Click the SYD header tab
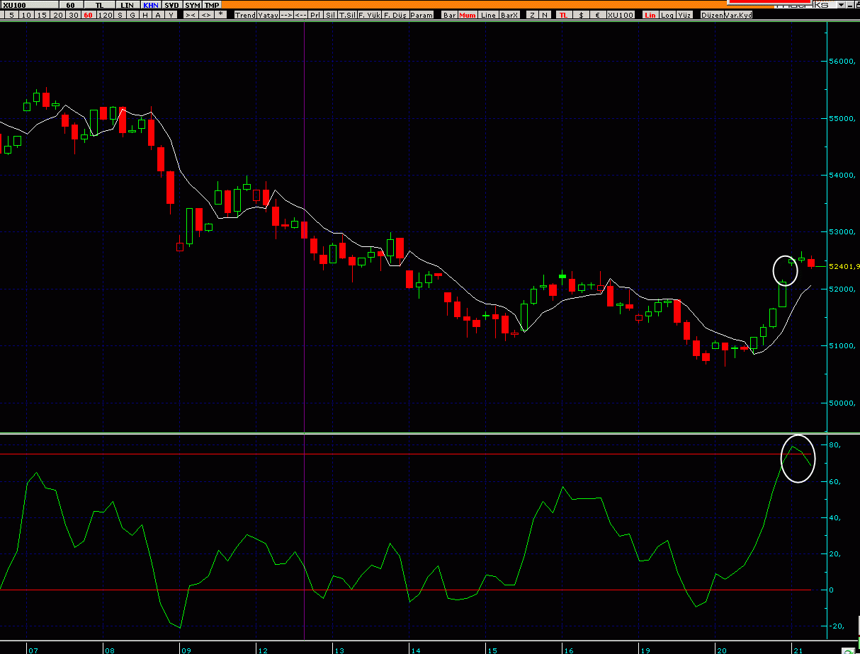Image resolution: width=860 pixels, height=654 pixels. click(172, 5)
